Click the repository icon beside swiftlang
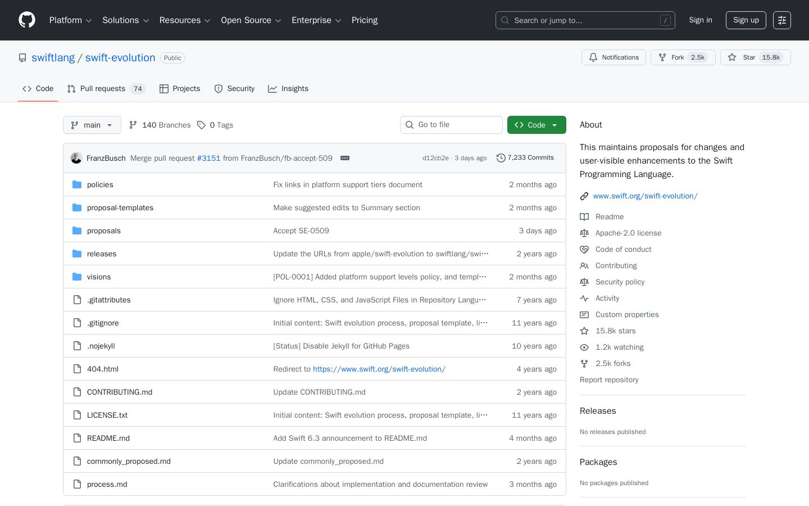The image size is (809, 506). pos(22,58)
